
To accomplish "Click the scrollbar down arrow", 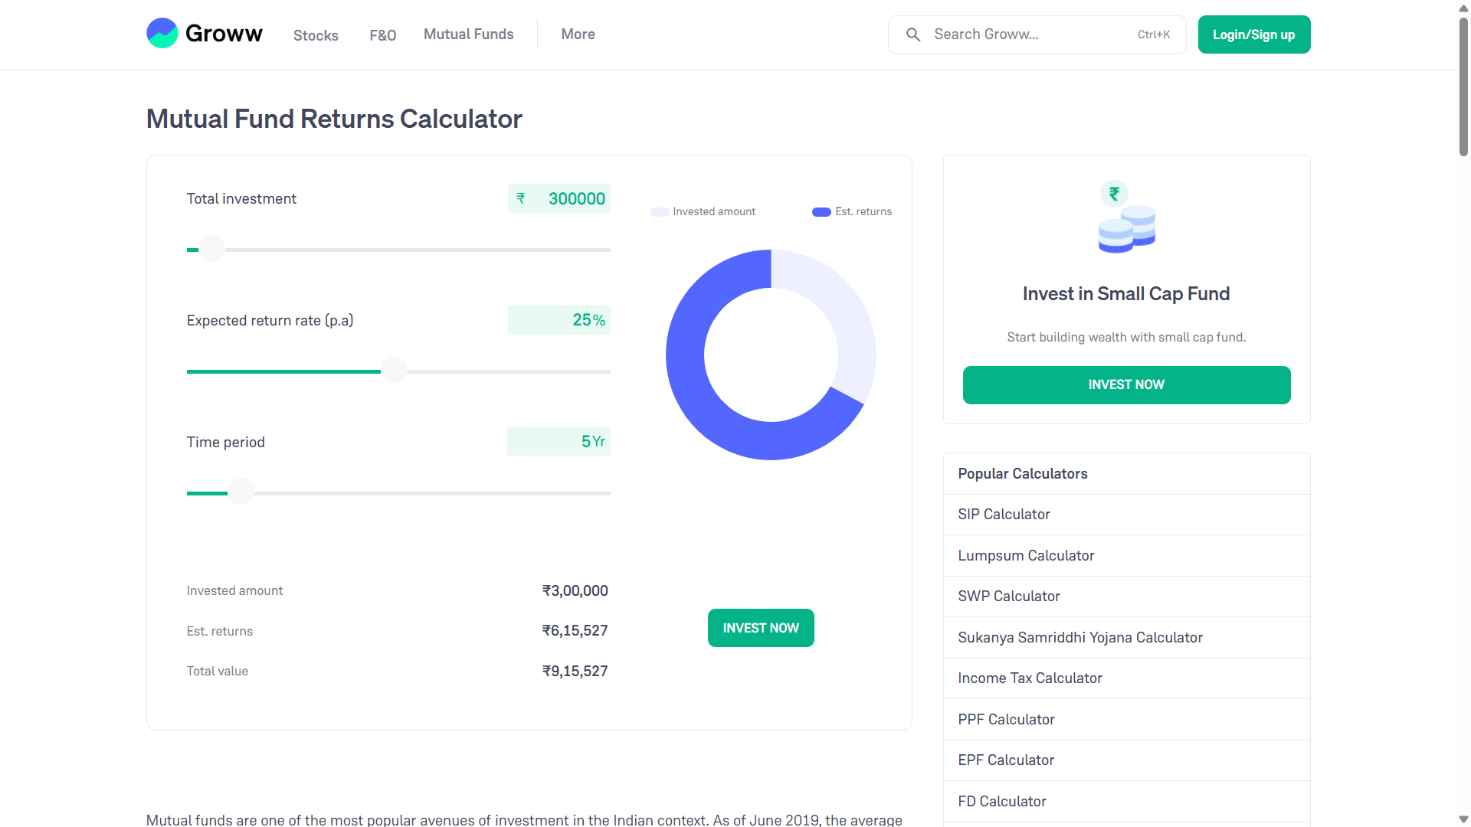I will pyautogui.click(x=1463, y=819).
